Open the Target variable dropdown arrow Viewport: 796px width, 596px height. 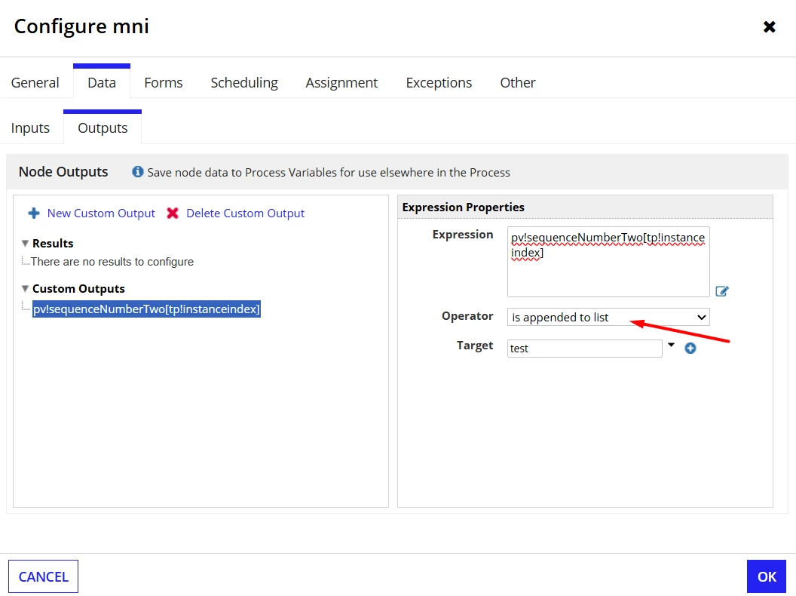tap(671, 345)
